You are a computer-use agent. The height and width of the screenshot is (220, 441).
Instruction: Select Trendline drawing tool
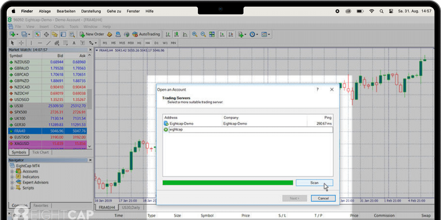pyautogui.click(x=48, y=43)
